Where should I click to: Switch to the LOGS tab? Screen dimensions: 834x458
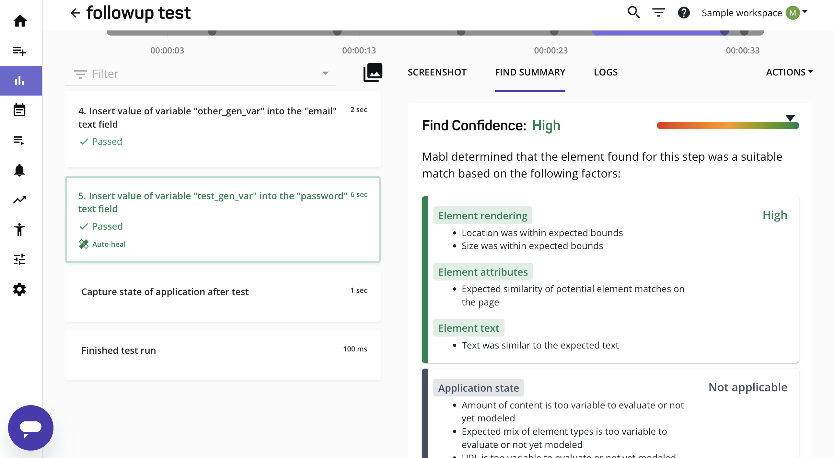[605, 72]
